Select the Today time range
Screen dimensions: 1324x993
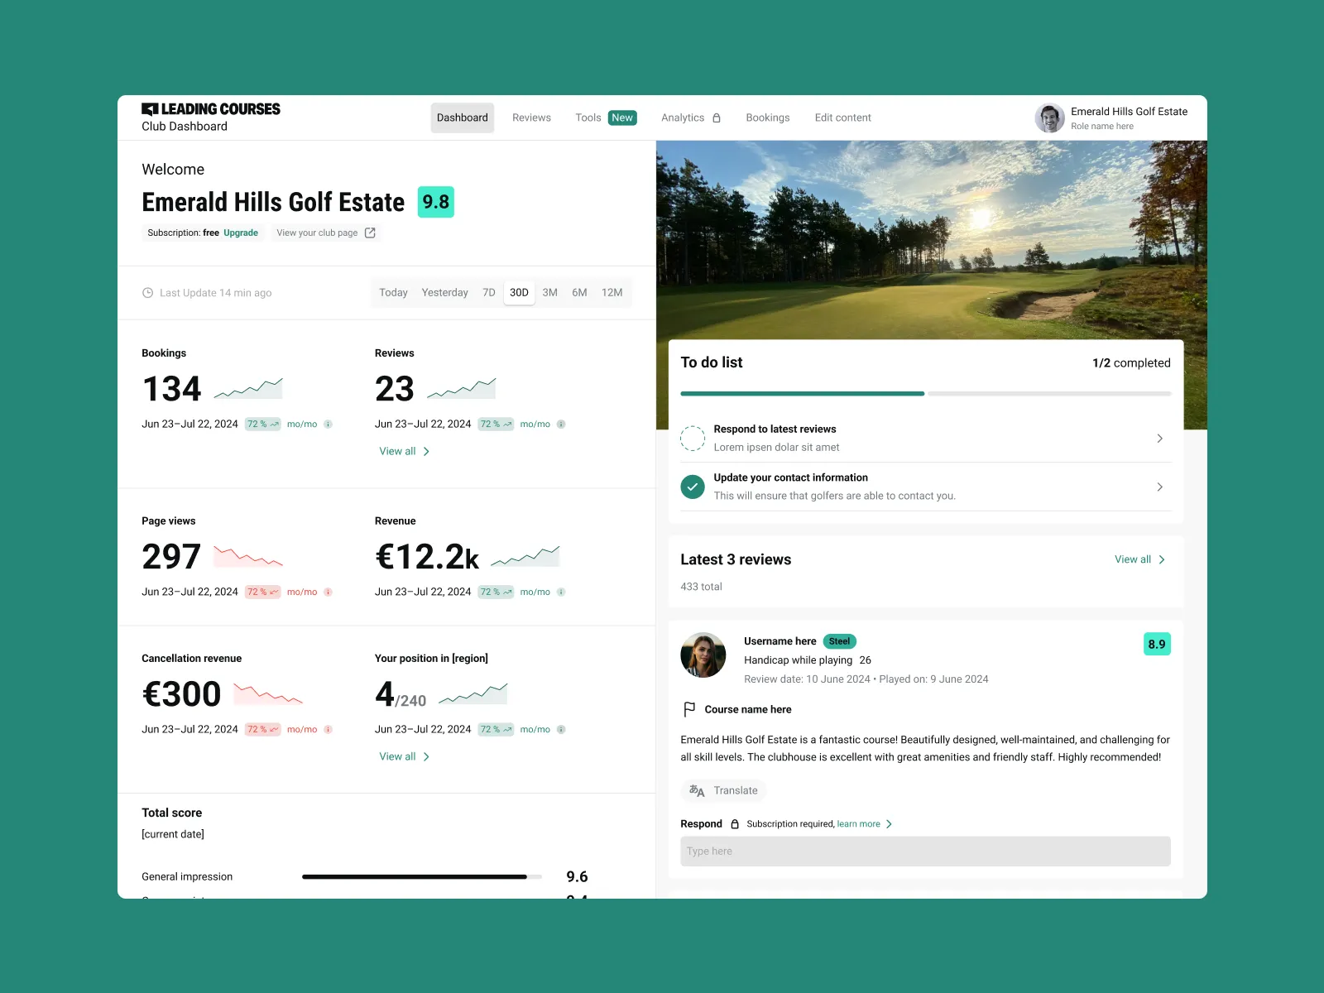(393, 292)
